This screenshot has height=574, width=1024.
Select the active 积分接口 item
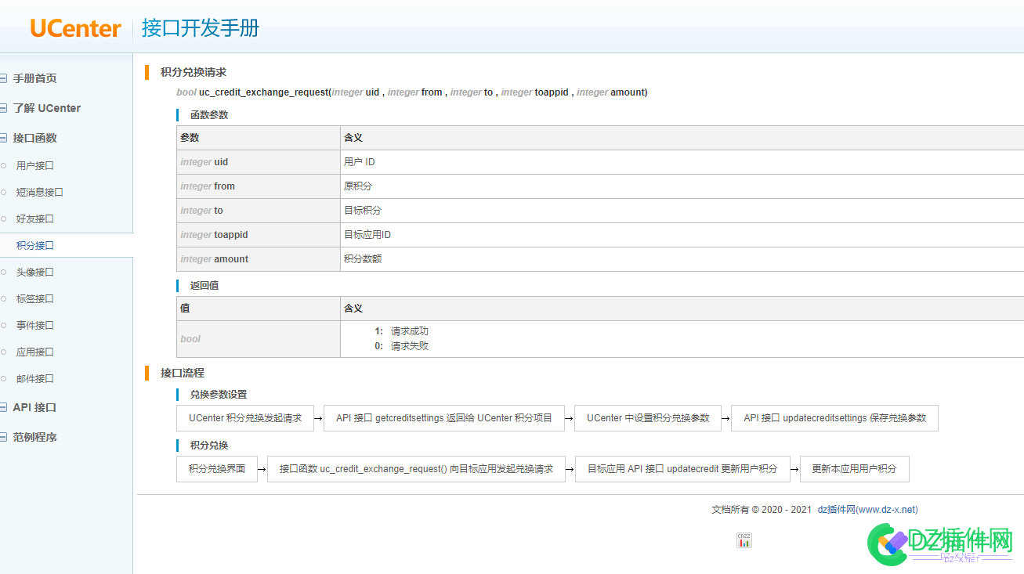point(35,246)
